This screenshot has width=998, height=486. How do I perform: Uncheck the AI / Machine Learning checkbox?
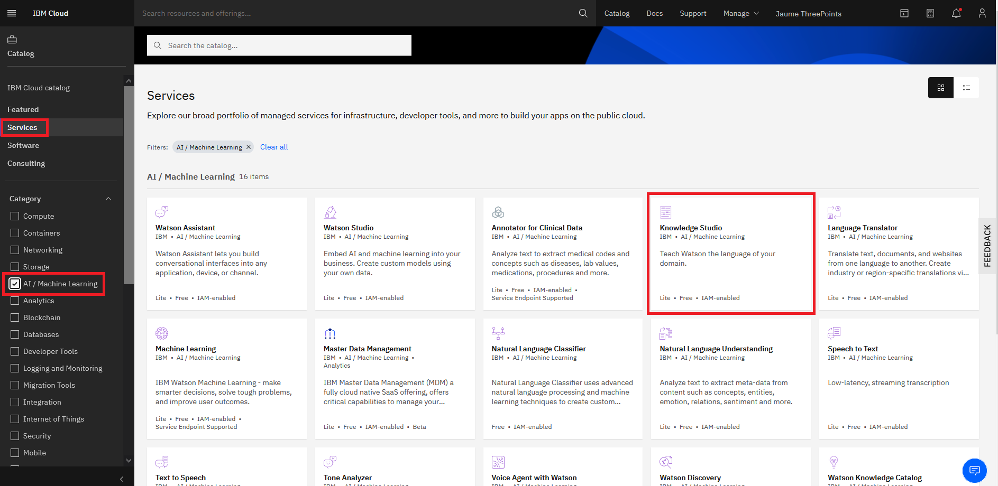pos(15,284)
